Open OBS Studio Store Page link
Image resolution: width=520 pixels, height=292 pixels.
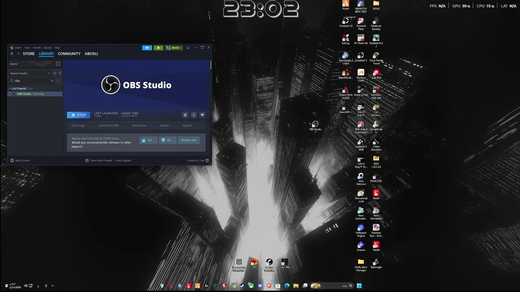pyautogui.click(x=78, y=125)
